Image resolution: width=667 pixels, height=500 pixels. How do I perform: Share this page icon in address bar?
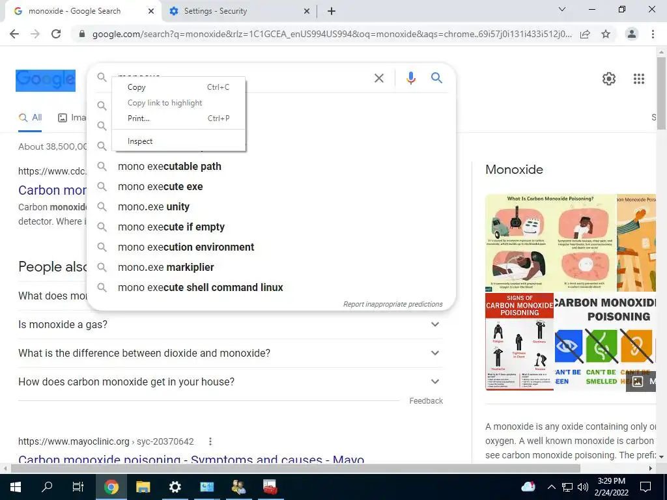pyautogui.click(x=585, y=34)
